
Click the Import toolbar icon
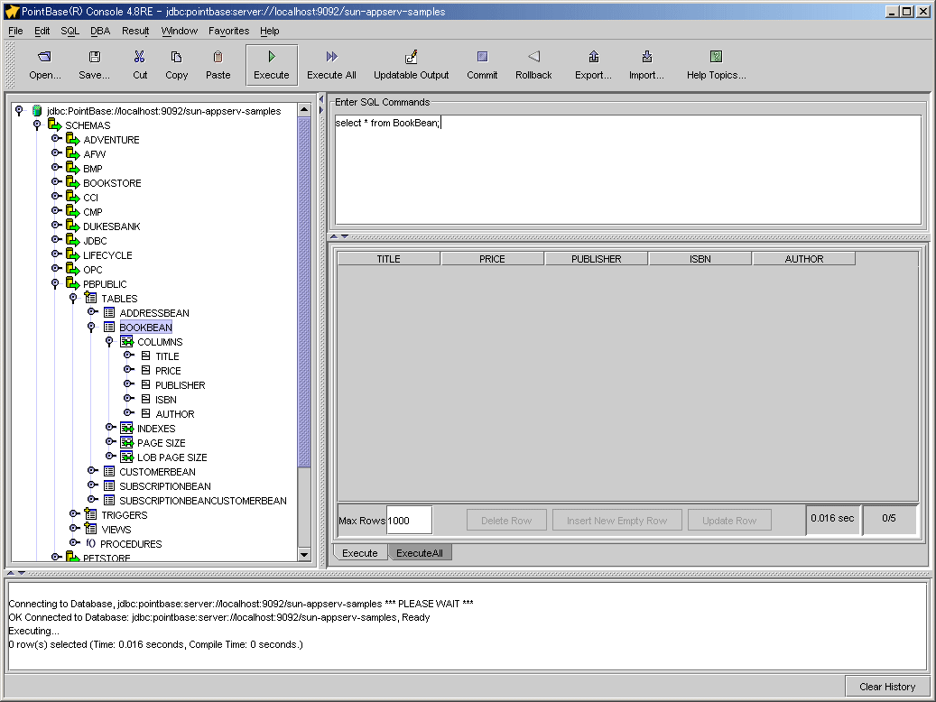646,57
